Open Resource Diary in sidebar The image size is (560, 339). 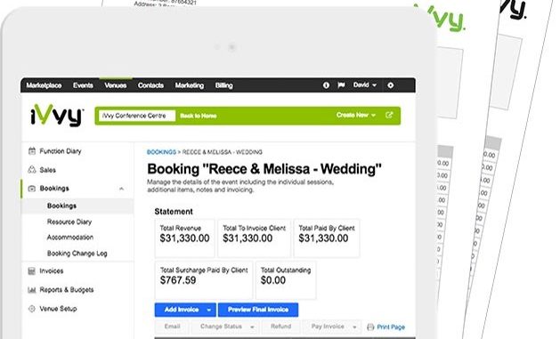click(69, 222)
